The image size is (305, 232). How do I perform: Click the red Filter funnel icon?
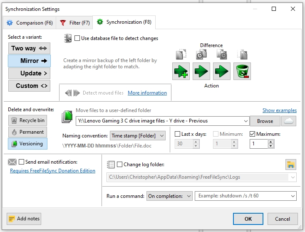pos(63,23)
